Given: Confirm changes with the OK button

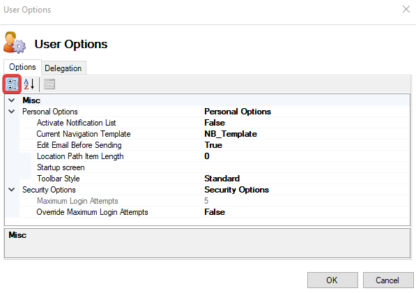Looking at the screenshot, I should [x=332, y=280].
